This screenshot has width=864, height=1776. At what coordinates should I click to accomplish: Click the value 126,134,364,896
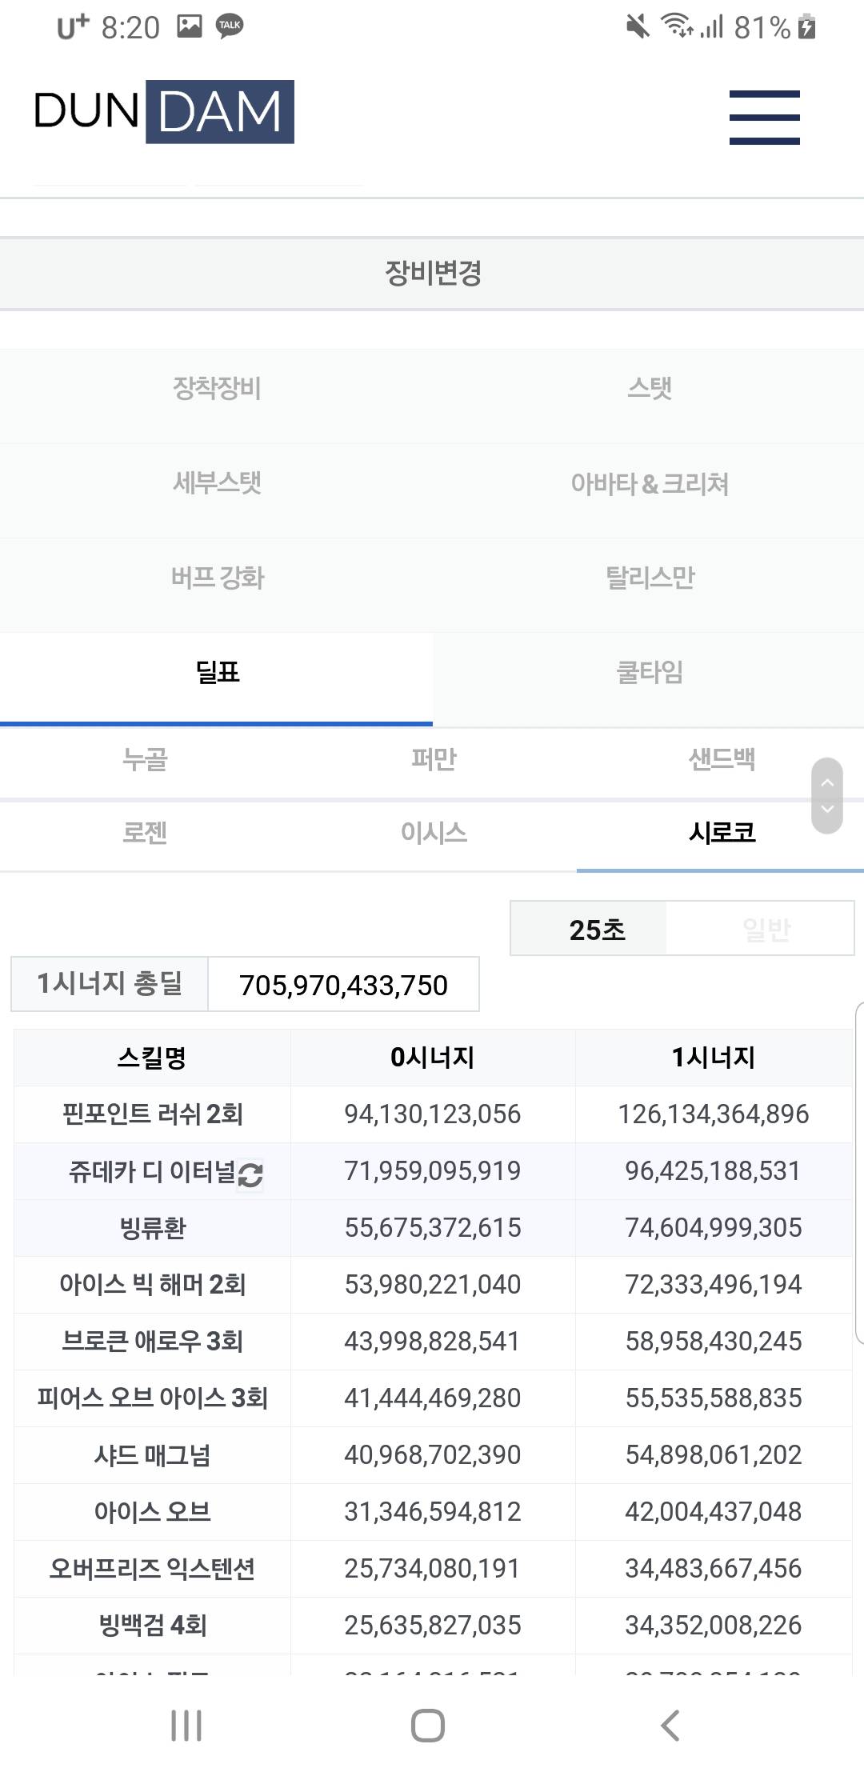tap(714, 1114)
